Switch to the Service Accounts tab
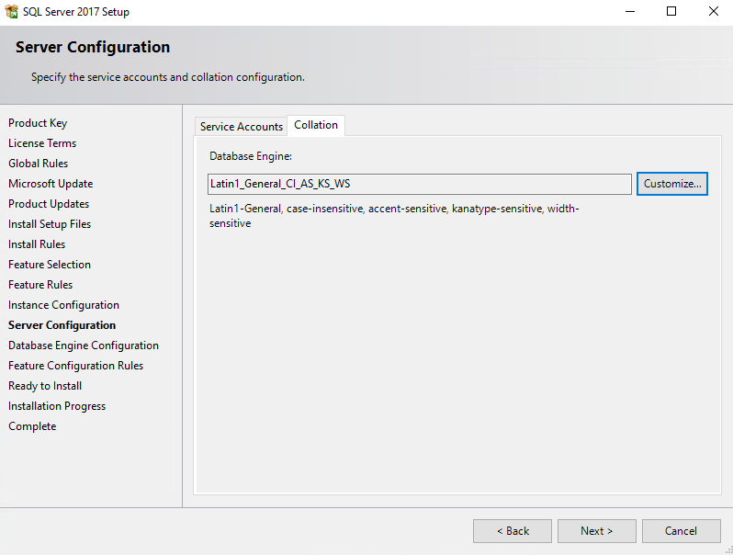The height and width of the screenshot is (555, 733). (242, 127)
